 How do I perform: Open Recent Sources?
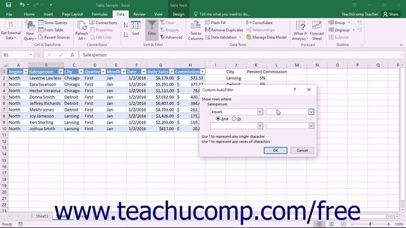[54, 37]
